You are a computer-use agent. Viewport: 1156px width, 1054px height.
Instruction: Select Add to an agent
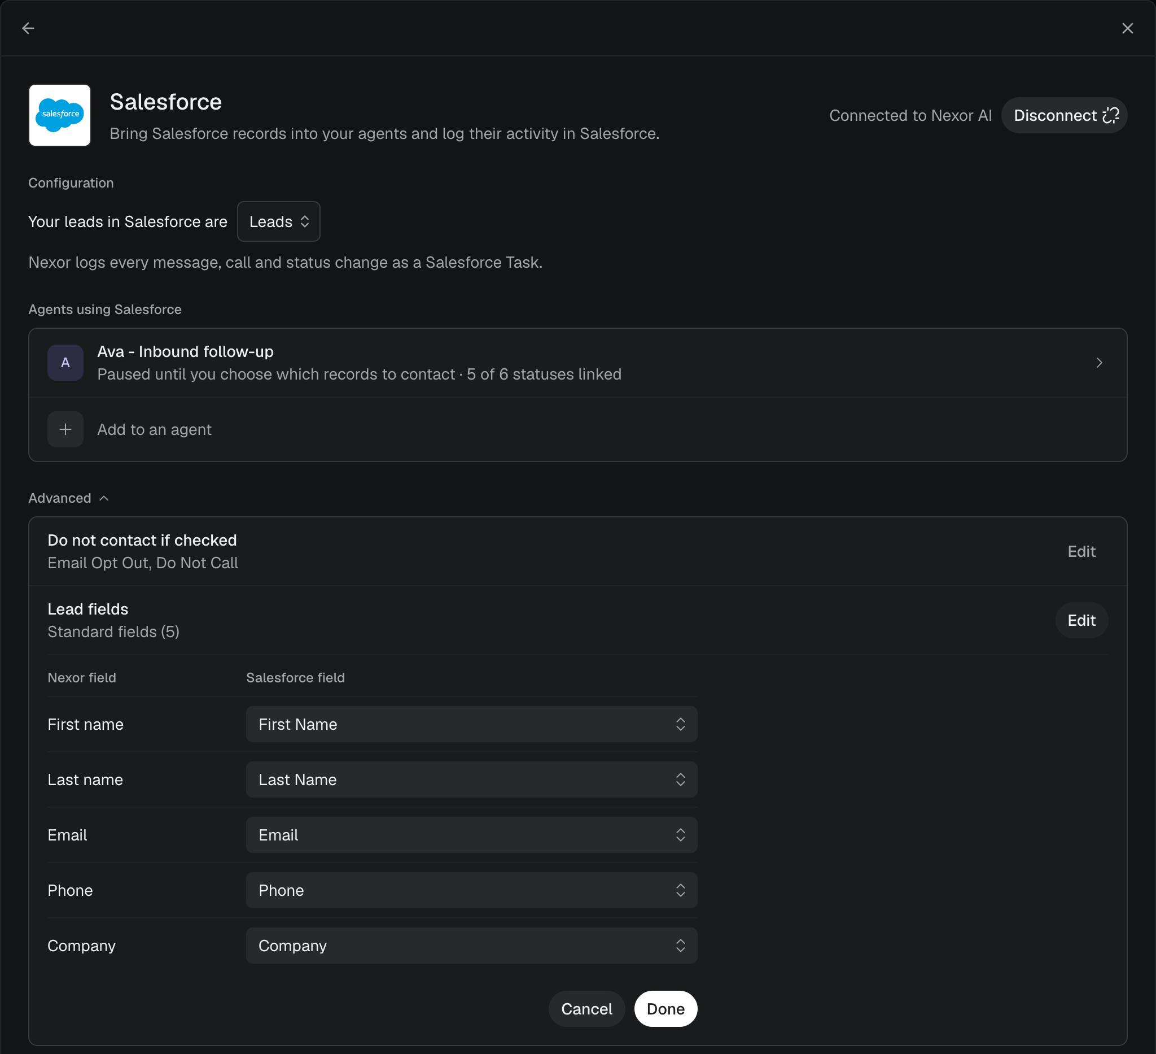pos(578,429)
